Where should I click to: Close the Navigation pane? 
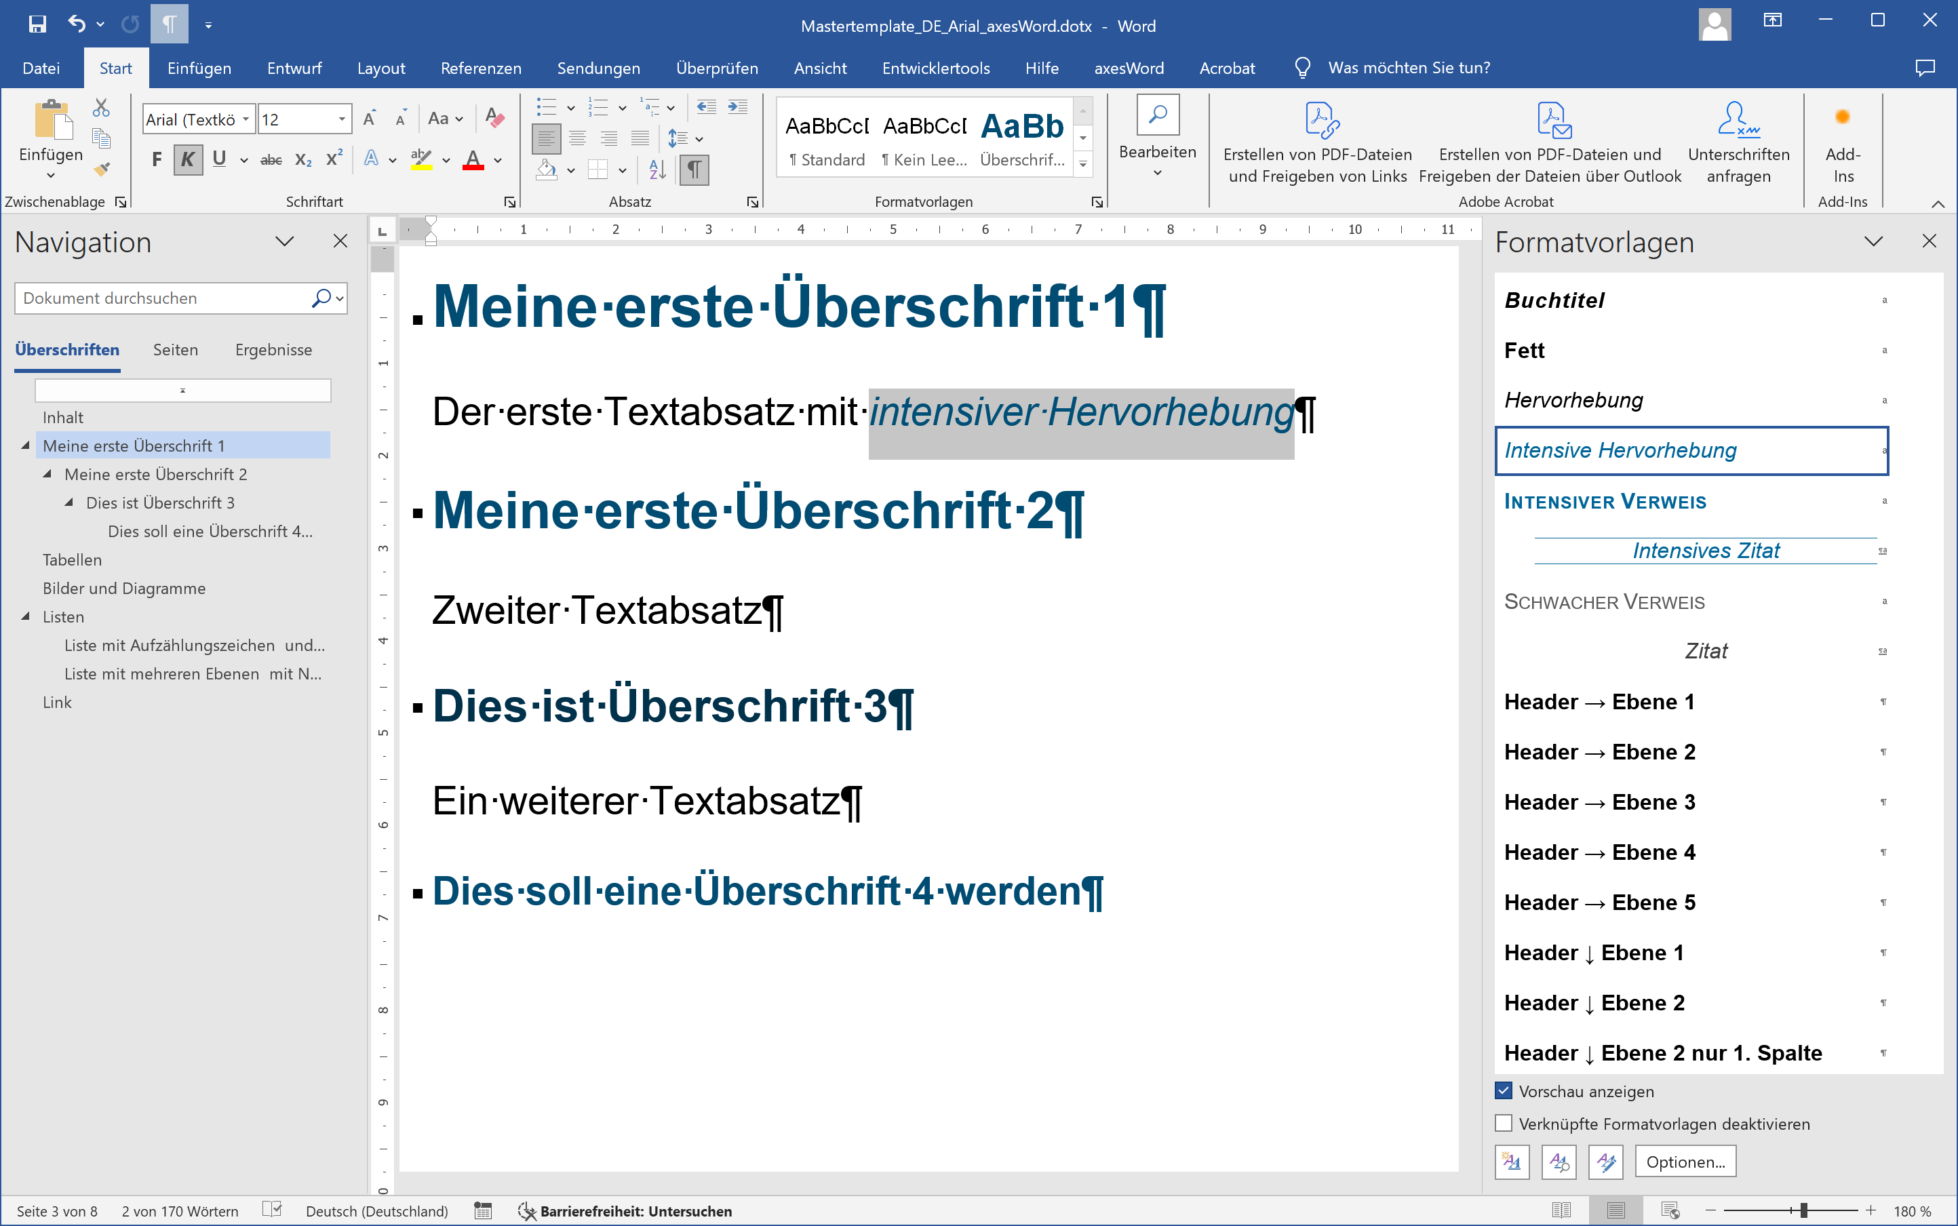click(340, 241)
